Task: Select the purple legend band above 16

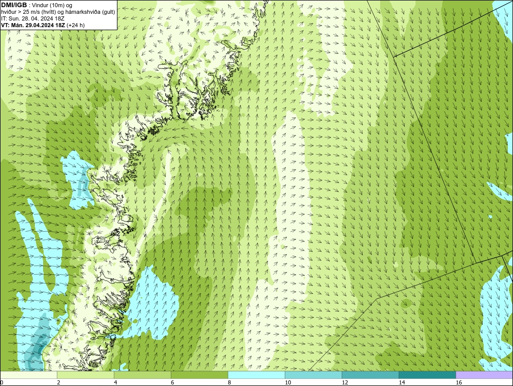Action: [x=484, y=375]
